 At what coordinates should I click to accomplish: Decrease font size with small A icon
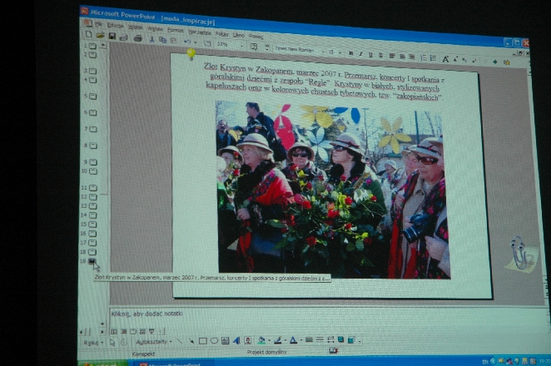tap(455, 59)
